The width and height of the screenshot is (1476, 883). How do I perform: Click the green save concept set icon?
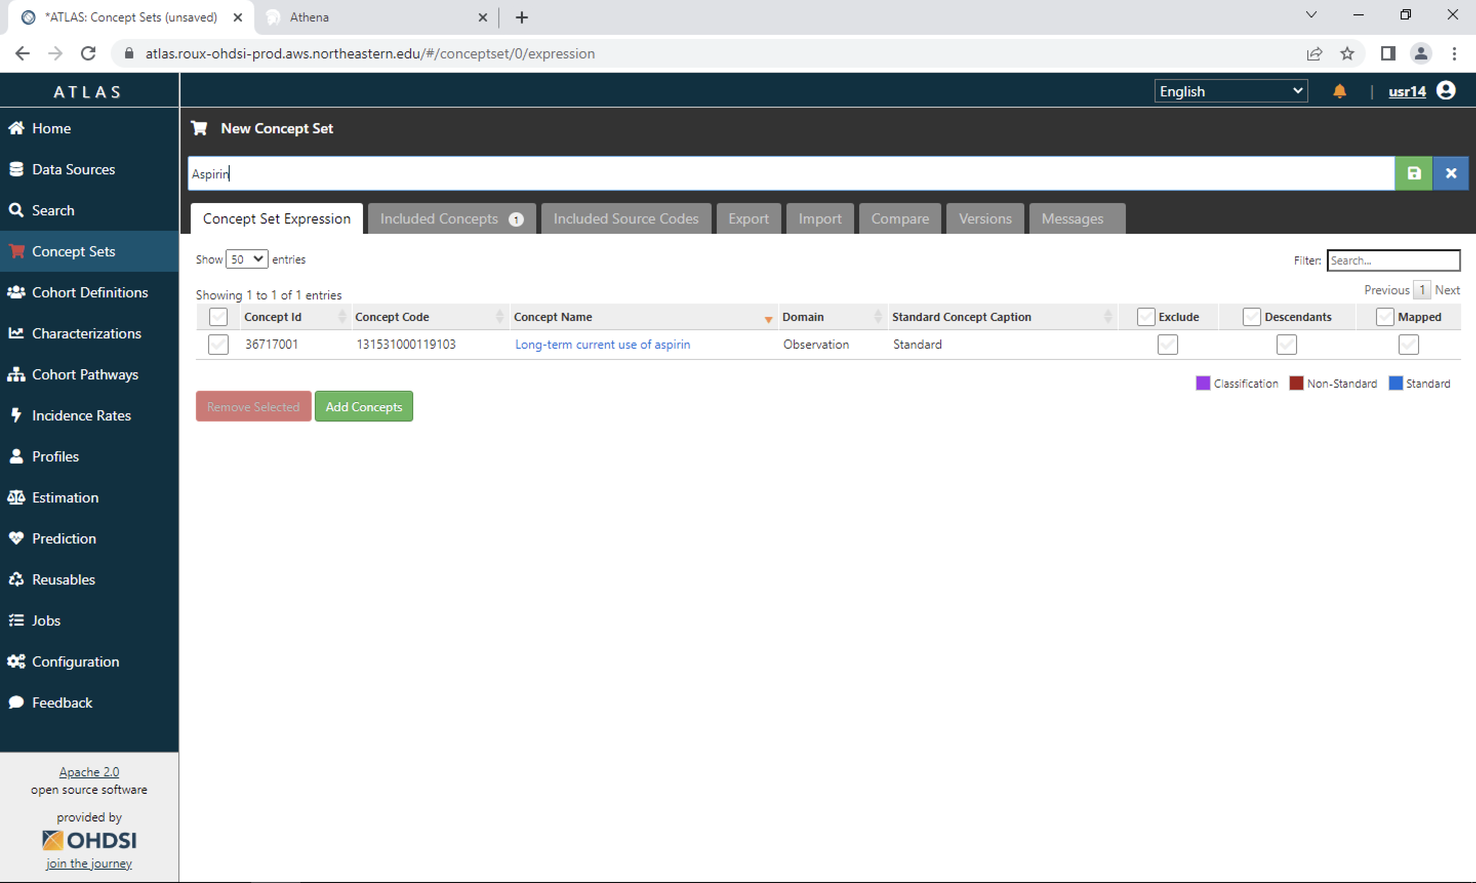(x=1413, y=173)
